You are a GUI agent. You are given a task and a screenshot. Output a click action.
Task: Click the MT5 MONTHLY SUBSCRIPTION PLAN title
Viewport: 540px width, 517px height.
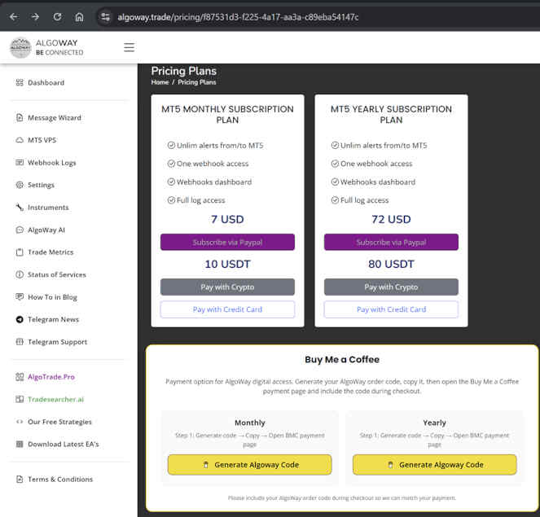[227, 115]
